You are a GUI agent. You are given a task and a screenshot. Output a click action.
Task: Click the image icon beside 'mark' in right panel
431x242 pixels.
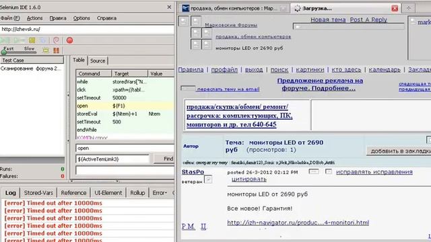click(413, 22)
